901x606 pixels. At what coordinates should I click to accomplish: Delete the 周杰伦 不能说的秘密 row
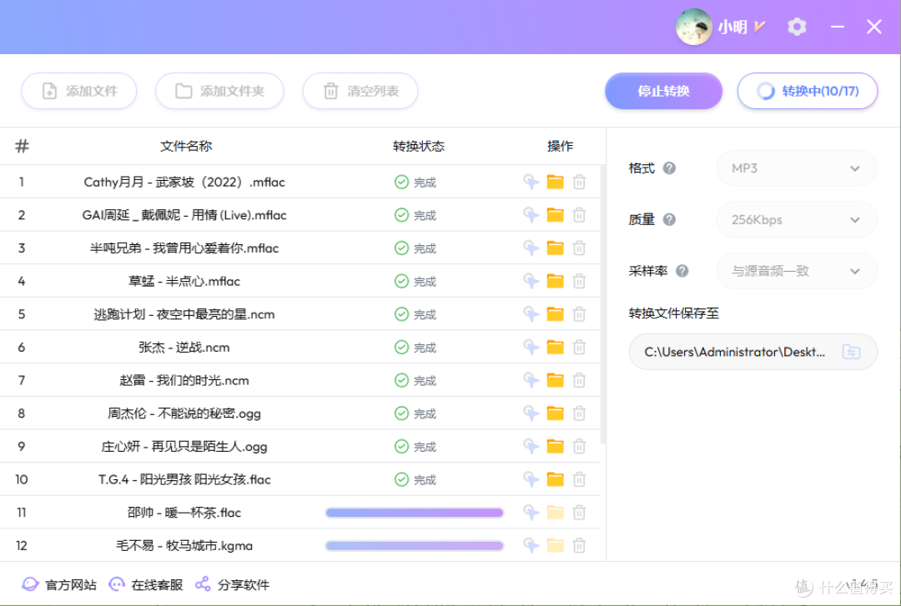click(x=579, y=413)
